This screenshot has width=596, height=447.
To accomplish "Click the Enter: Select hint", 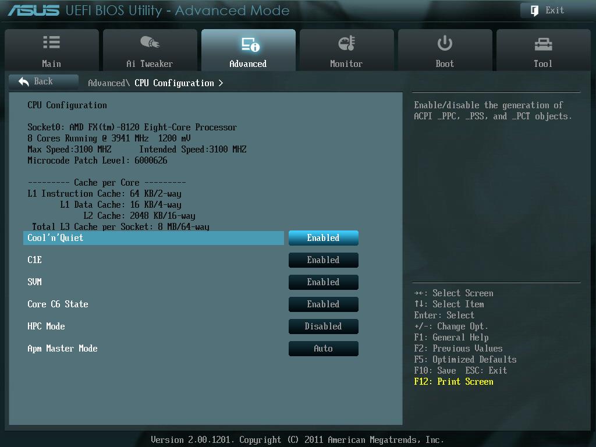I will click(x=444, y=315).
